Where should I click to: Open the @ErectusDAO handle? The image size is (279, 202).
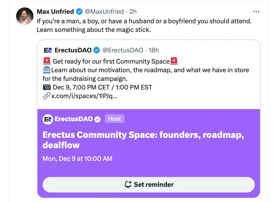pyautogui.click(x=123, y=50)
